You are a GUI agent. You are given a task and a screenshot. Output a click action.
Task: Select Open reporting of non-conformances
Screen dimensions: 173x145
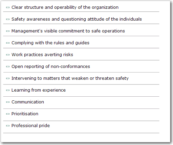pos(51,67)
